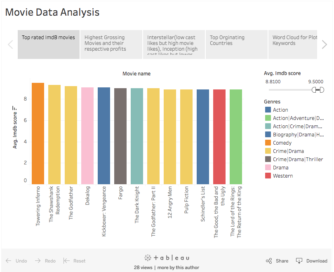
Task: Go to next story point arrow
Action: tap(325, 45)
